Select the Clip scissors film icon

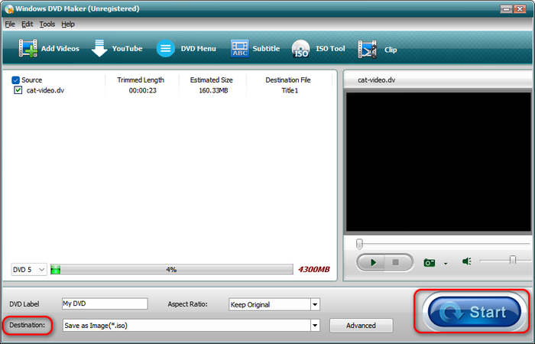(367, 49)
